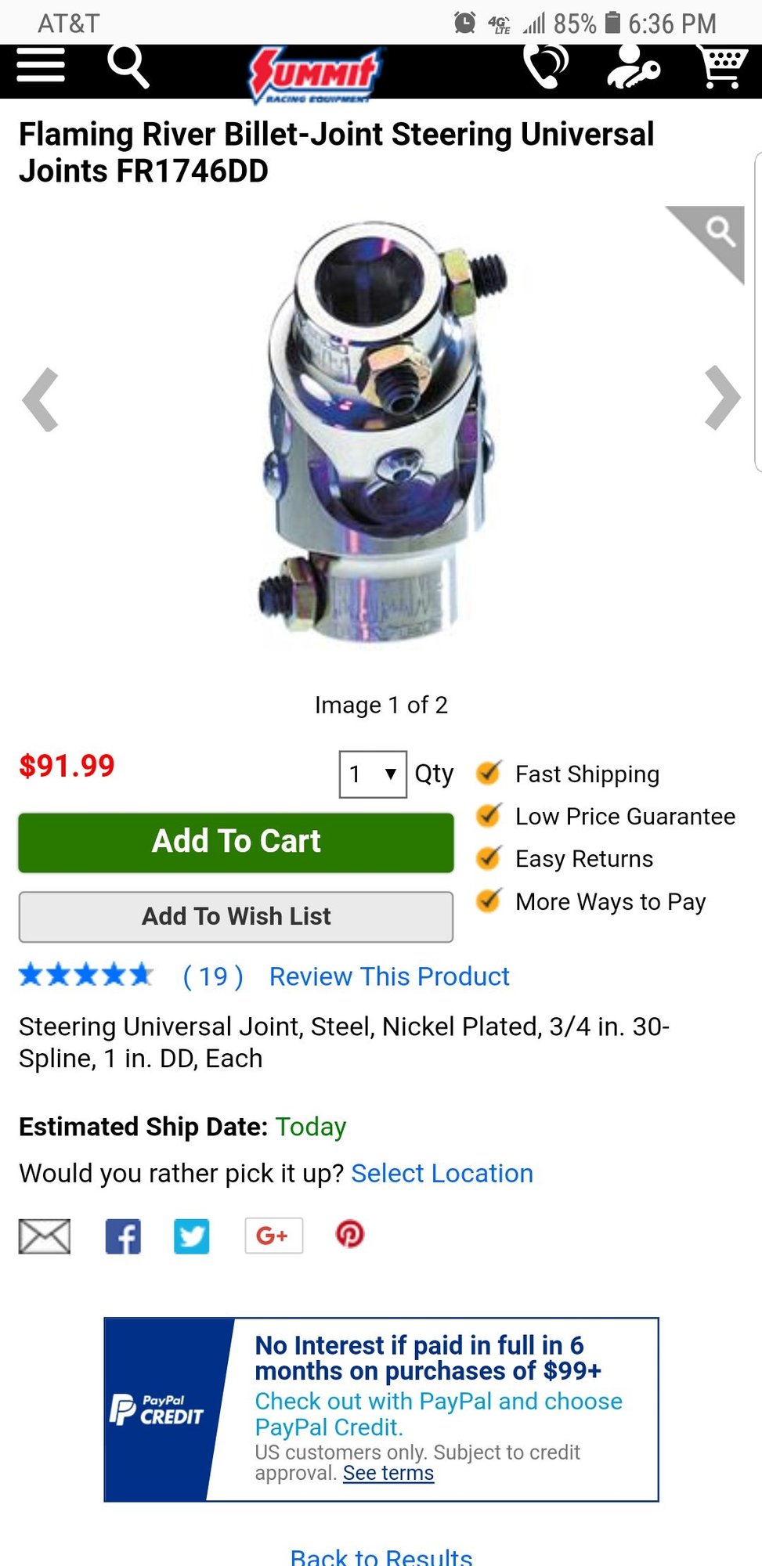The height and width of the screenshot is (1566, 762).
Task: Share product on Facebook
Action: [124, 1236]
